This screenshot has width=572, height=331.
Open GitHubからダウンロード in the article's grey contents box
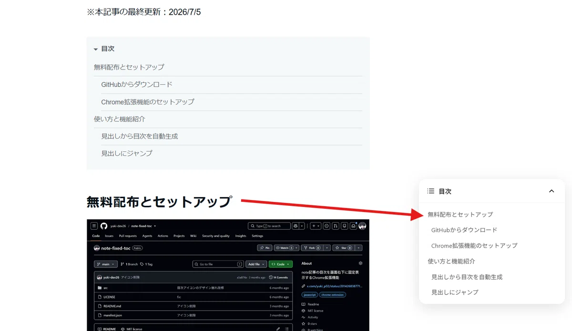pos(137,84)
